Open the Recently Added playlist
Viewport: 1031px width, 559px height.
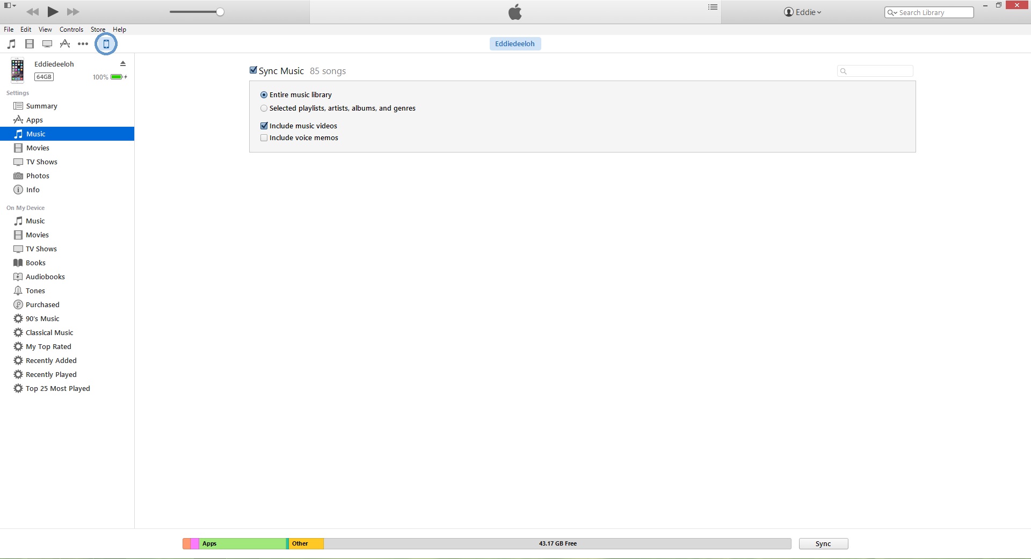click(x=67, y=361)
